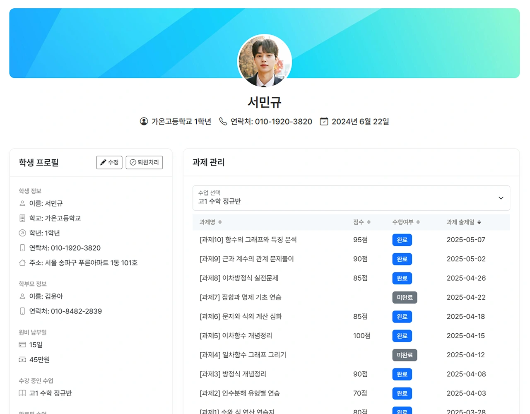530x414 pixels.
Task: Open the 수업 선택 dropdown
Action: [x=351, y=198]
